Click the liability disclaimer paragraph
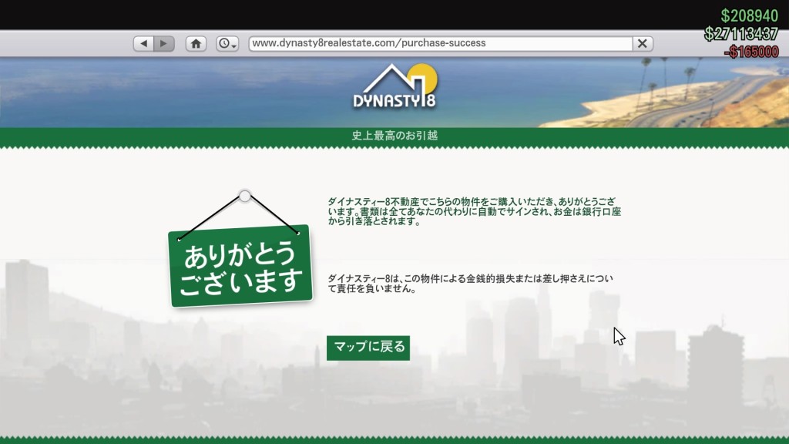 [x=474, y=283]
